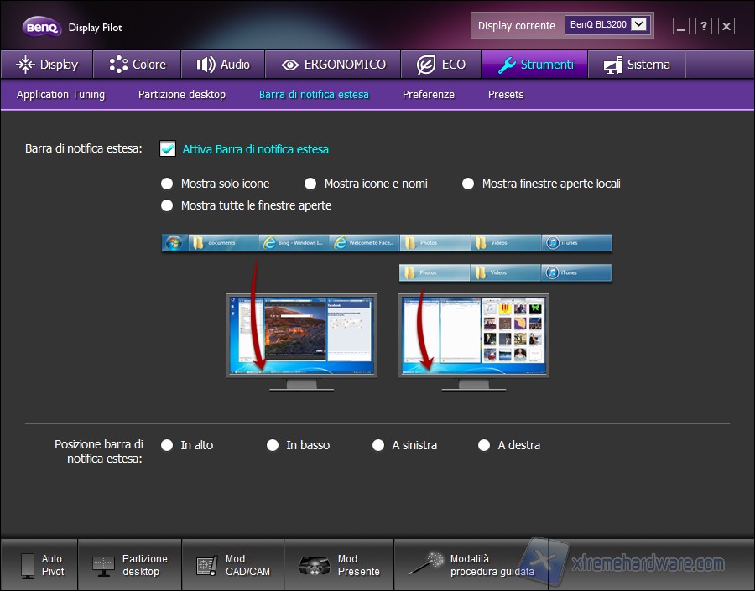Select Mostra solo icone option
The image size is (755, 591).
[x=167, y=184]
